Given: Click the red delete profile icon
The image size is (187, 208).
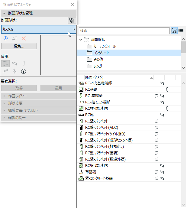Looking at the screenshot, I should [x=24, y=38].
